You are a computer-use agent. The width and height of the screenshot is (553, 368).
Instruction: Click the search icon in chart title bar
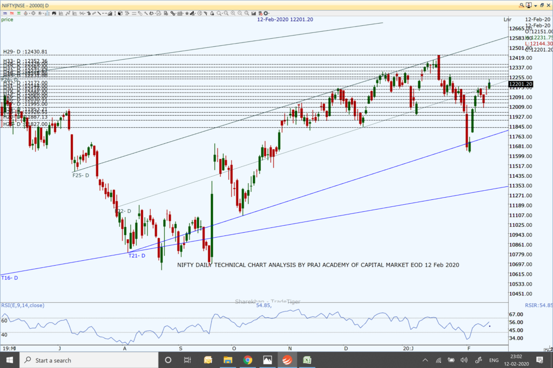click(521, 5)
